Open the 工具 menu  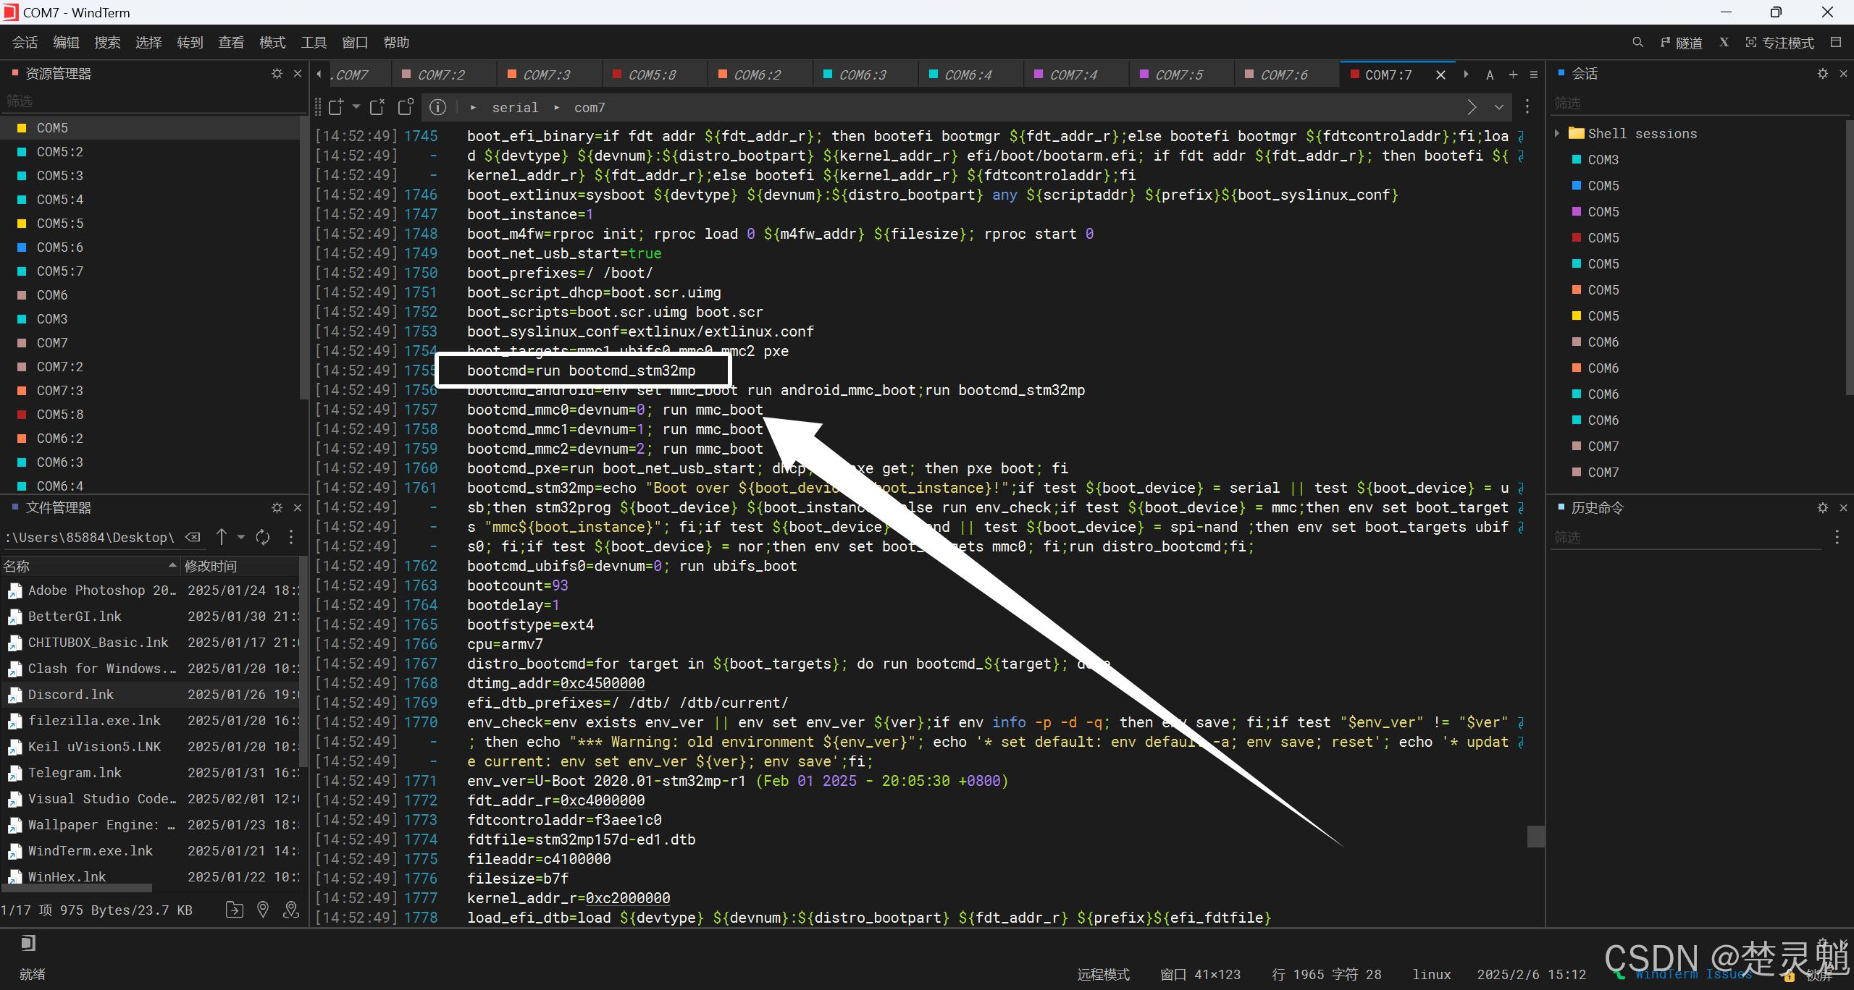(x=314, y=43)
